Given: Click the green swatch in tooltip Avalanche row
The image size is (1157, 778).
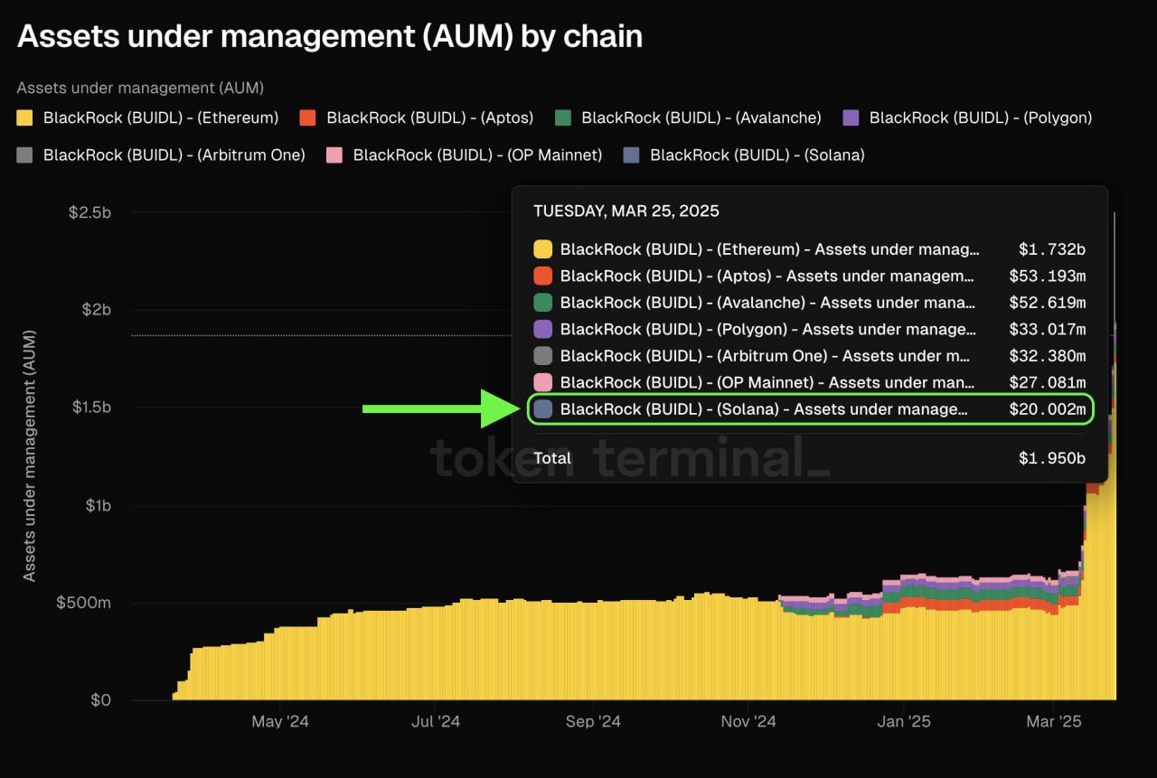Looking at the screenshot, I should point(542,303).
